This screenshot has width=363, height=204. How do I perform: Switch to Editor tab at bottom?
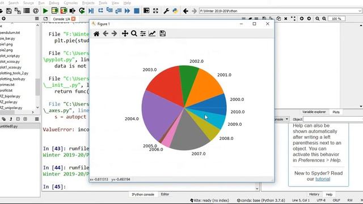[165, 194]
